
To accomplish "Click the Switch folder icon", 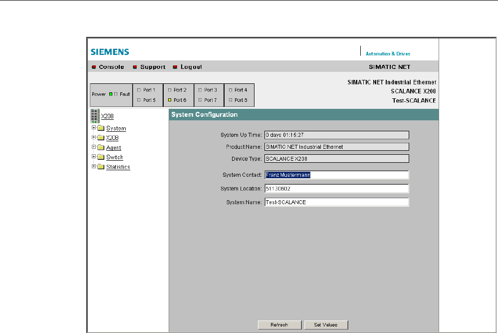I will pyautogui.click(x=101, y=157).
